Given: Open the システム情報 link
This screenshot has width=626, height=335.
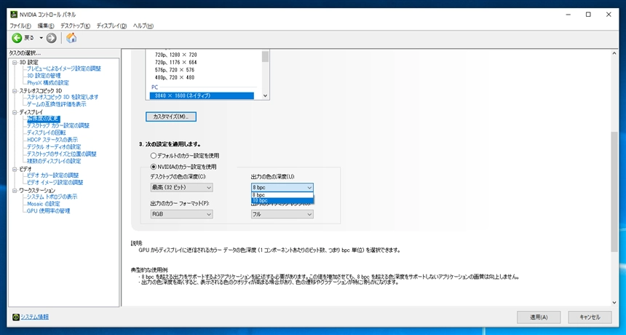Looking at the screenshot, I should pyautogui.click(x=35, y=317).
